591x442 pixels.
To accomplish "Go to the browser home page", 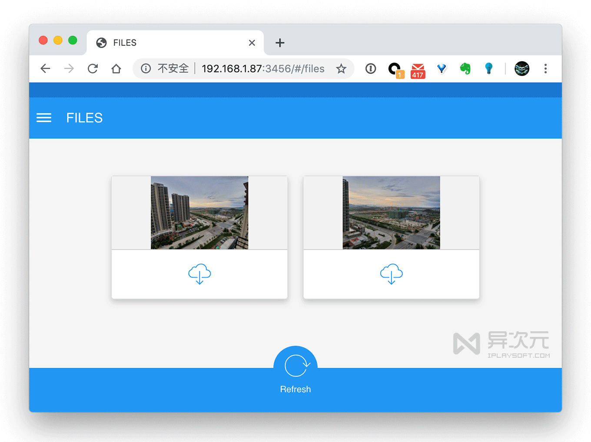I will tap(116, 69).
